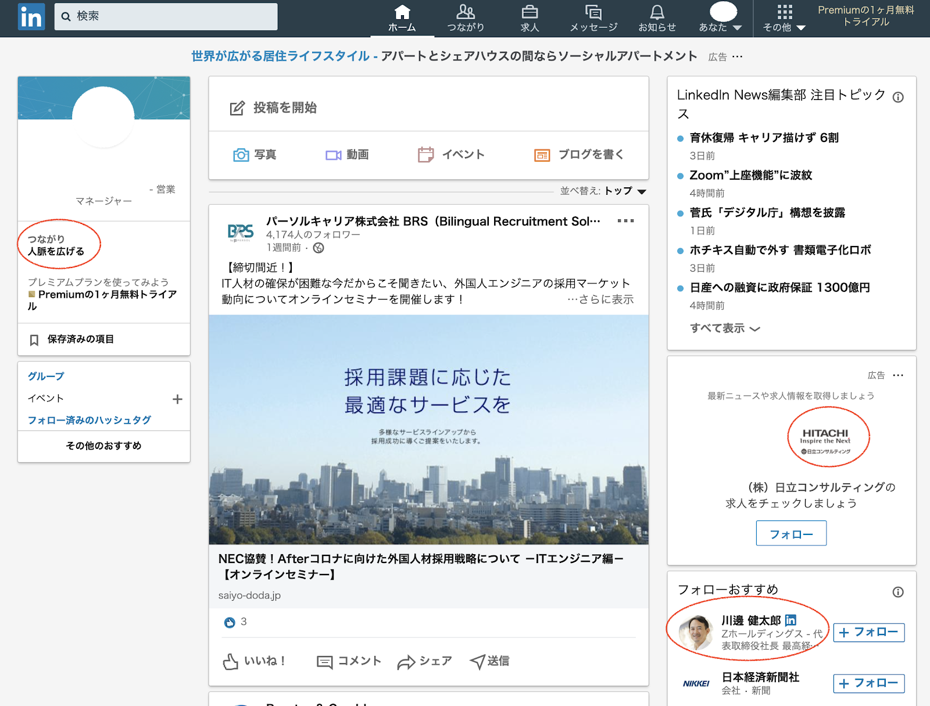Open 日本経済新聞社 company name

[760, 677]
